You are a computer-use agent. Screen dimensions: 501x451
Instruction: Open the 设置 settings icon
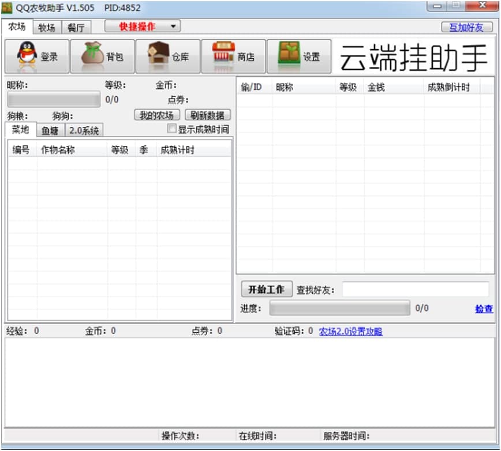289,56
